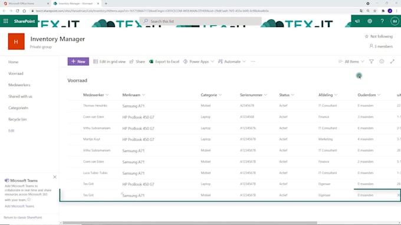Click Add Microsoft Teams link
Image resolution: width=401 pixels, height=225 pixels.
(x=19, y=206)
